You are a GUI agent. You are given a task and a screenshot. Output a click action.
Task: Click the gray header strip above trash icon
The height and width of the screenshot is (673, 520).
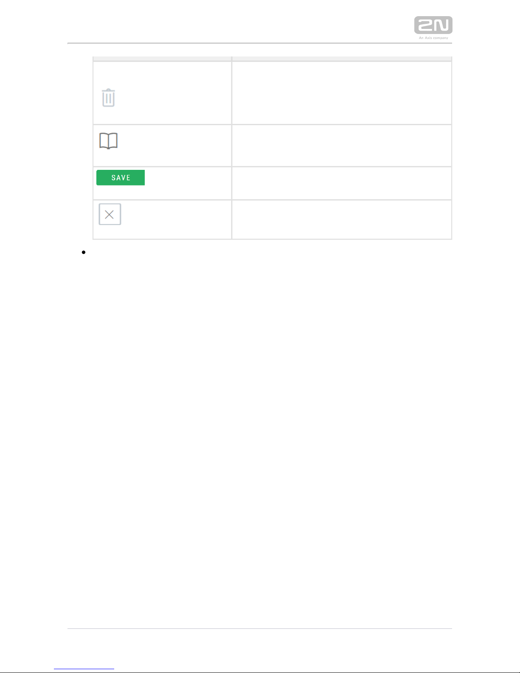coord(162,59)
